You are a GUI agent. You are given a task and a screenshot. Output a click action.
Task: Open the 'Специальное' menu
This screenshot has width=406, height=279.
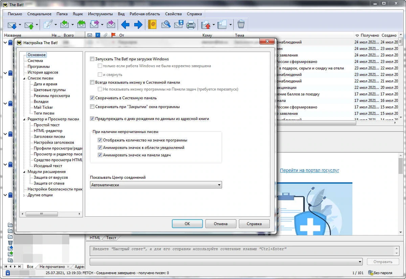pyautogui.click(x=39, y=14)
